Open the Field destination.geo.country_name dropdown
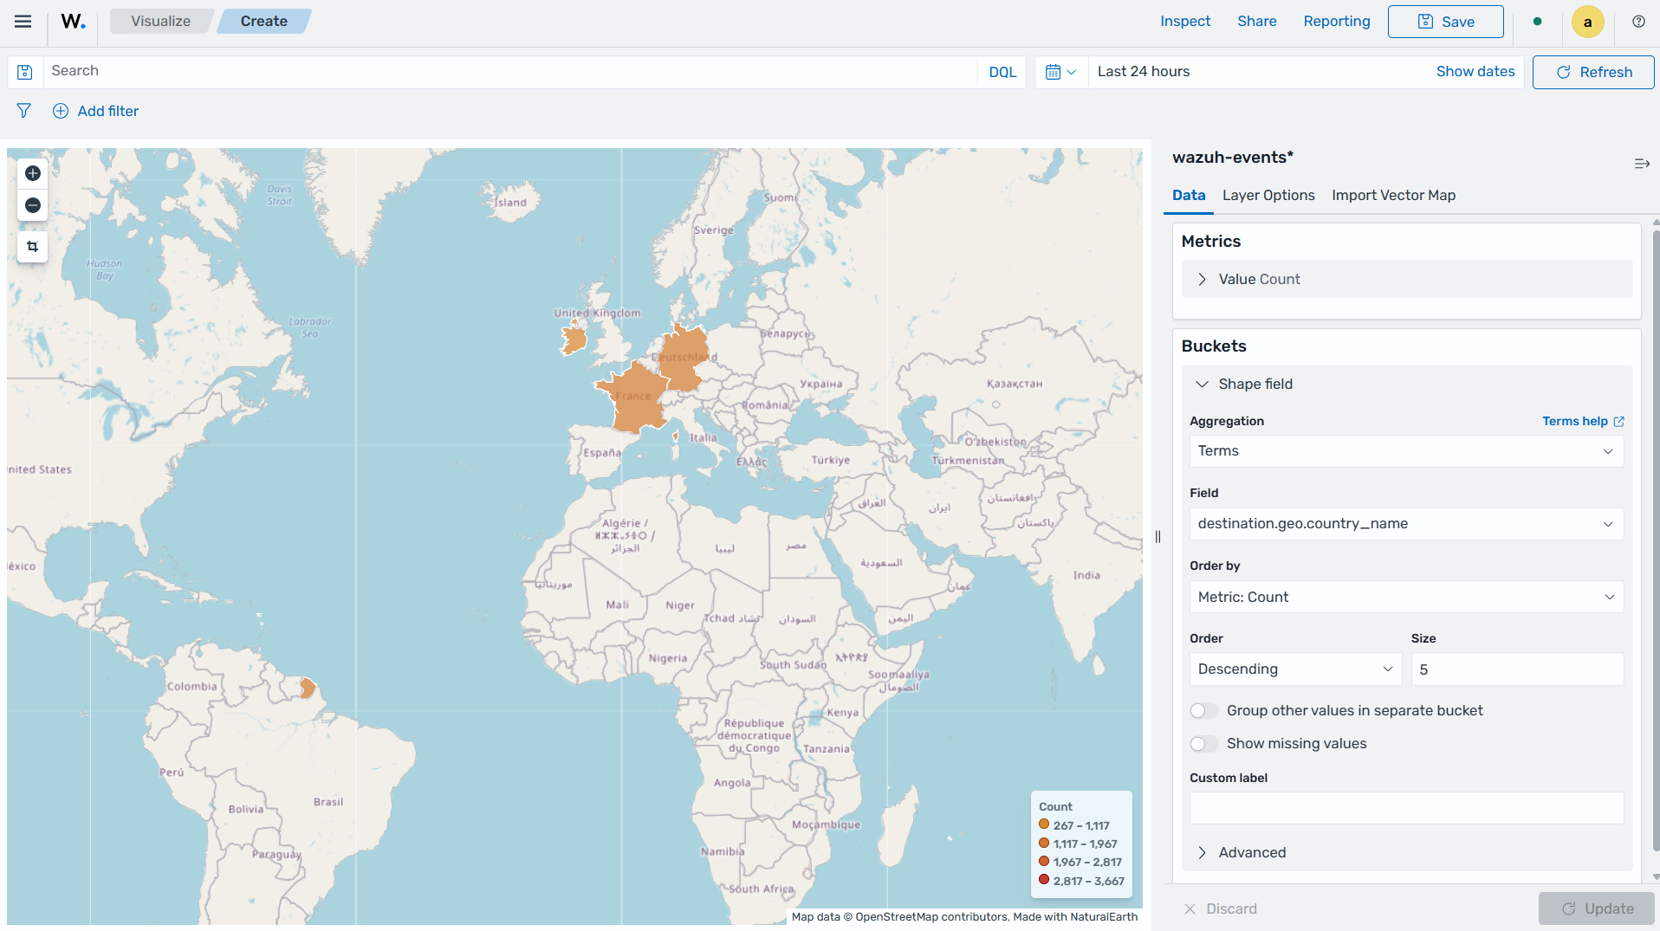Viewport: 1660px width, 931px height. point(1406,524)
